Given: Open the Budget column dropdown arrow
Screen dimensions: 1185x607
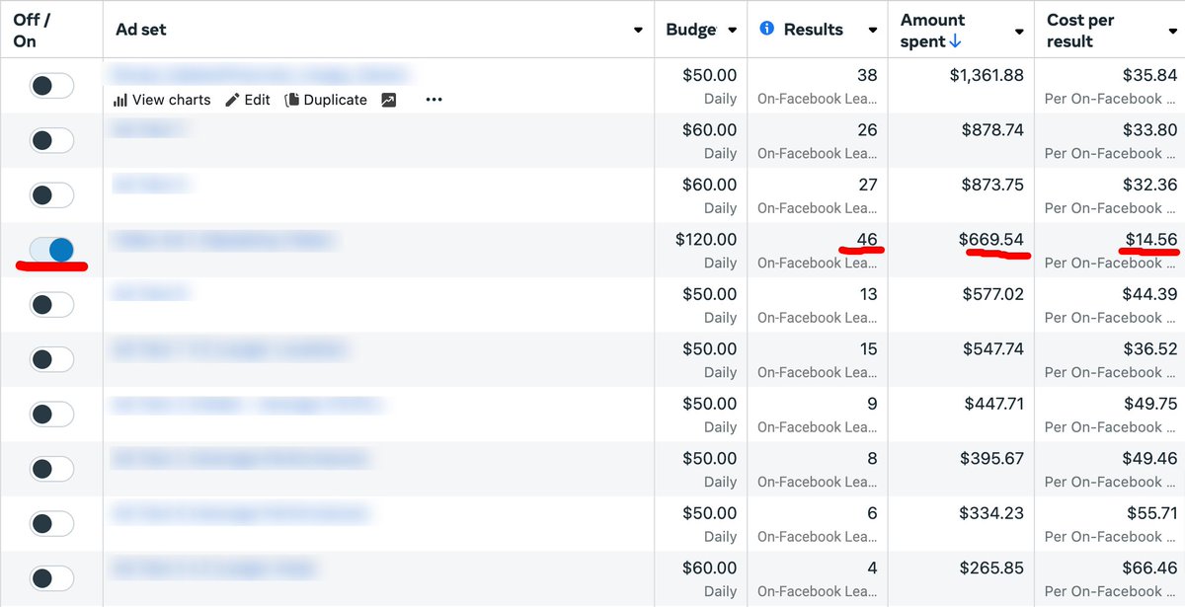Looking at the screenshot, I should [x=732, y=31].
